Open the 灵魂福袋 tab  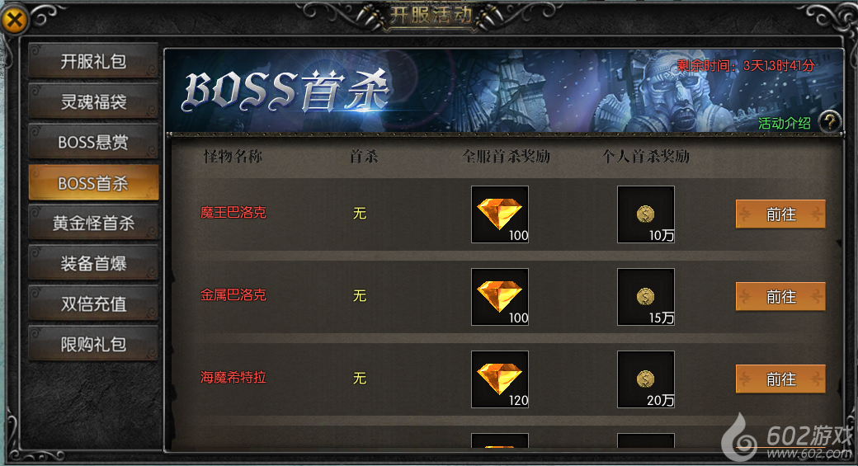pyautogui.click(x=93, y=101)
